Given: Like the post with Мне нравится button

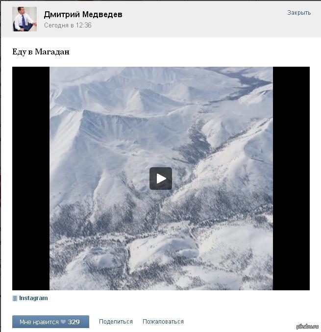Looking at the screenshot, I should pyautogui.click(x=50, y=322).
